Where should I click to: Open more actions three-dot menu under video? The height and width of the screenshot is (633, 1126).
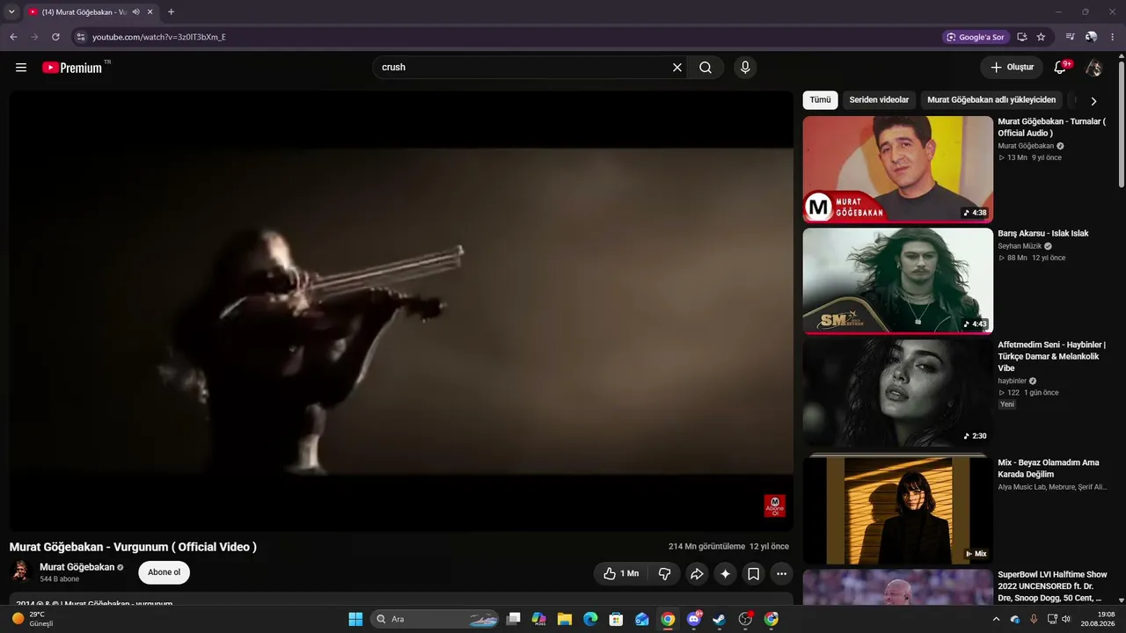point(782,574)
